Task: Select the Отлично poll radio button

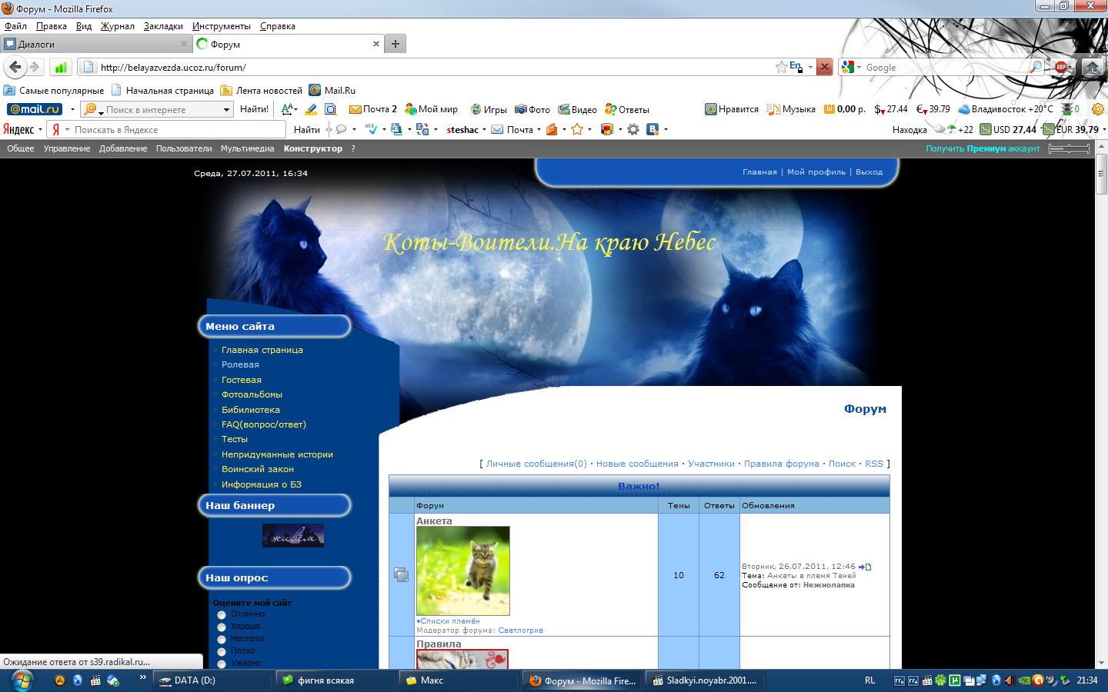Action: [222, 614]
